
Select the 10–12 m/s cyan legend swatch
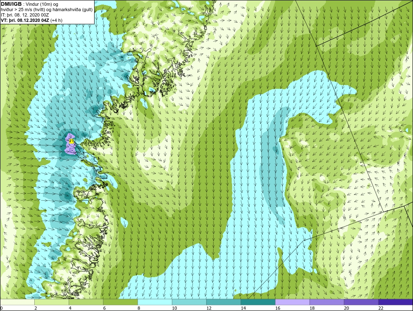[x=189, y=302]
